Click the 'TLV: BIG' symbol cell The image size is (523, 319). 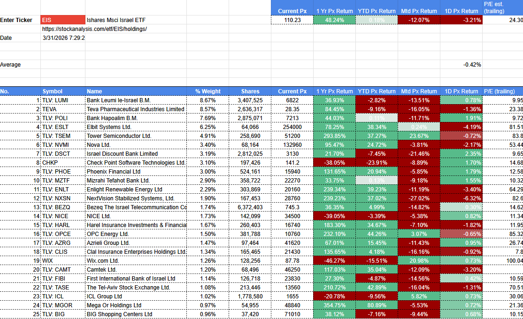[x=63, y=314]
